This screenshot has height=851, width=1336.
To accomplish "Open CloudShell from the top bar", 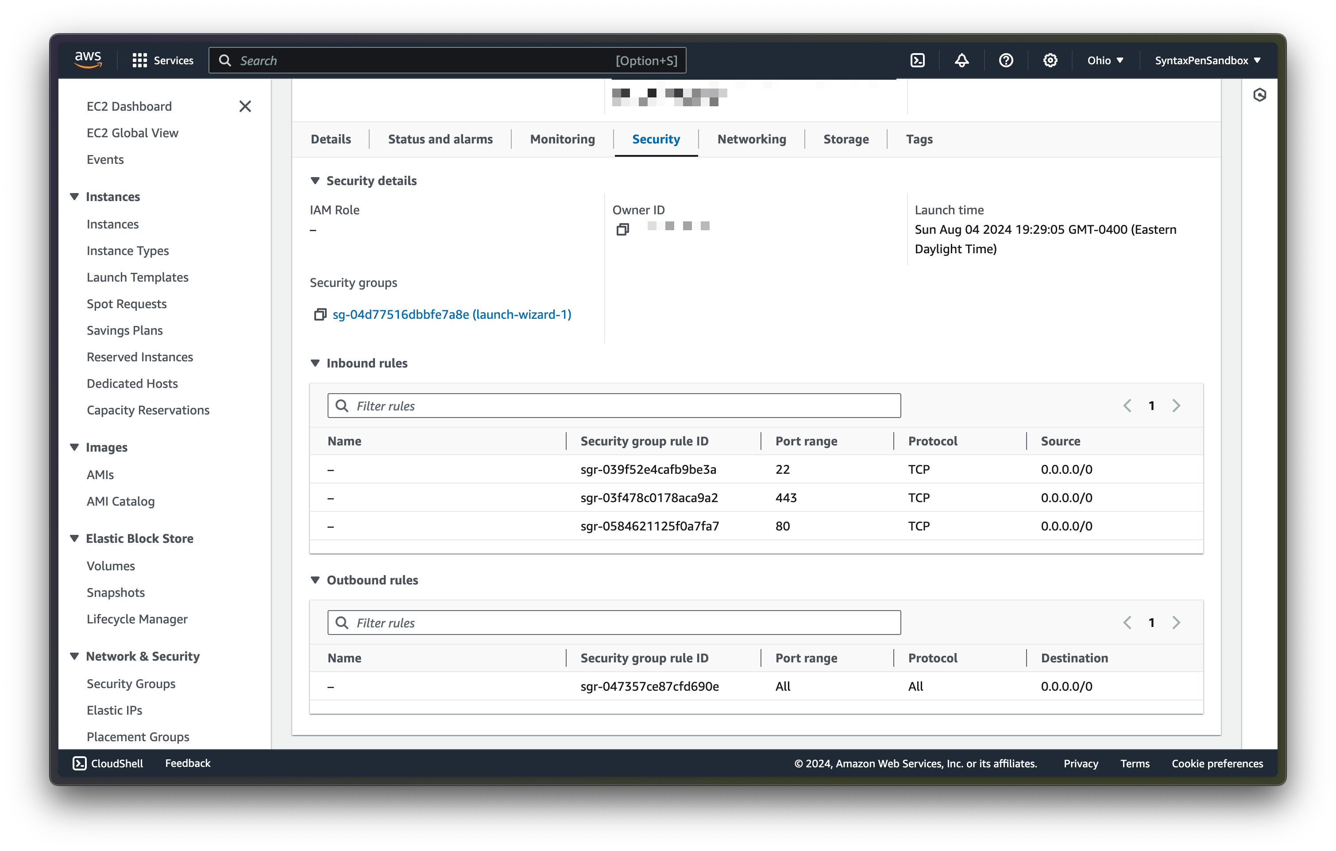I will [x=917, y=60].
